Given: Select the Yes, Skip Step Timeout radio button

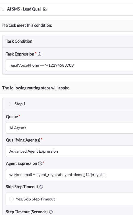Looking at the screenshot, I should click(x=11, y=199).
